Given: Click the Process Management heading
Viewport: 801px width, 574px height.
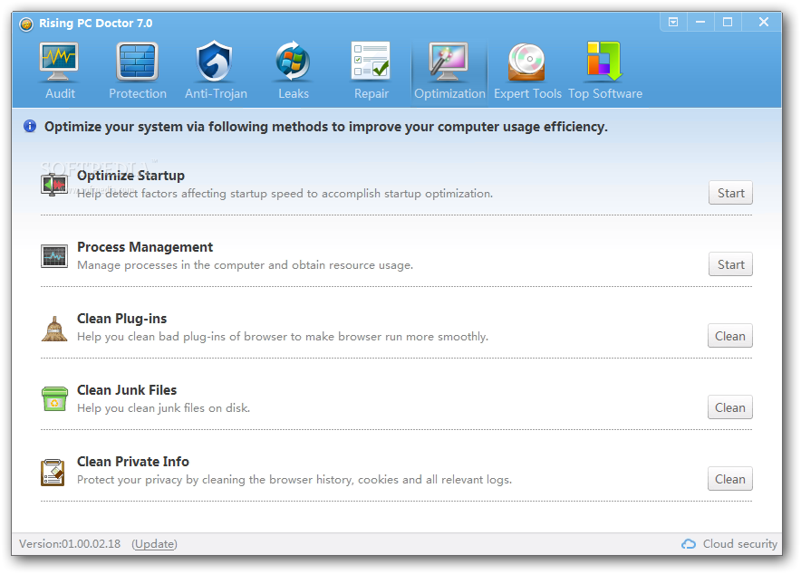Looking at the screenshot, I should click(x=145, y=247).
